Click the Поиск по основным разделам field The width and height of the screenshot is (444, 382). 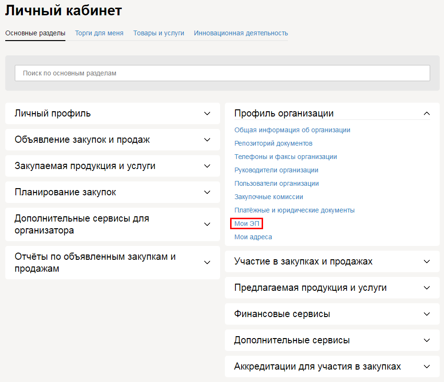(x=222, y=73)
